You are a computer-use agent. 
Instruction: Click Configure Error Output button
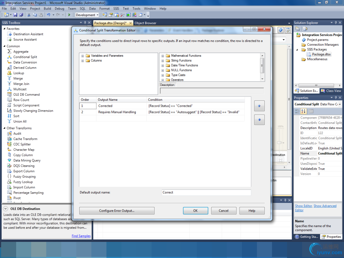point(117,211)
